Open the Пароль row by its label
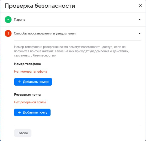This screenshot has height=141, width=146. tap(19, 20)
